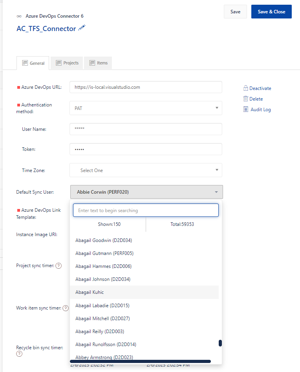This screenshot has height=372, width=300.
Task: Click the dropdown list horizontal scrollbar
Action: point(141,361)
